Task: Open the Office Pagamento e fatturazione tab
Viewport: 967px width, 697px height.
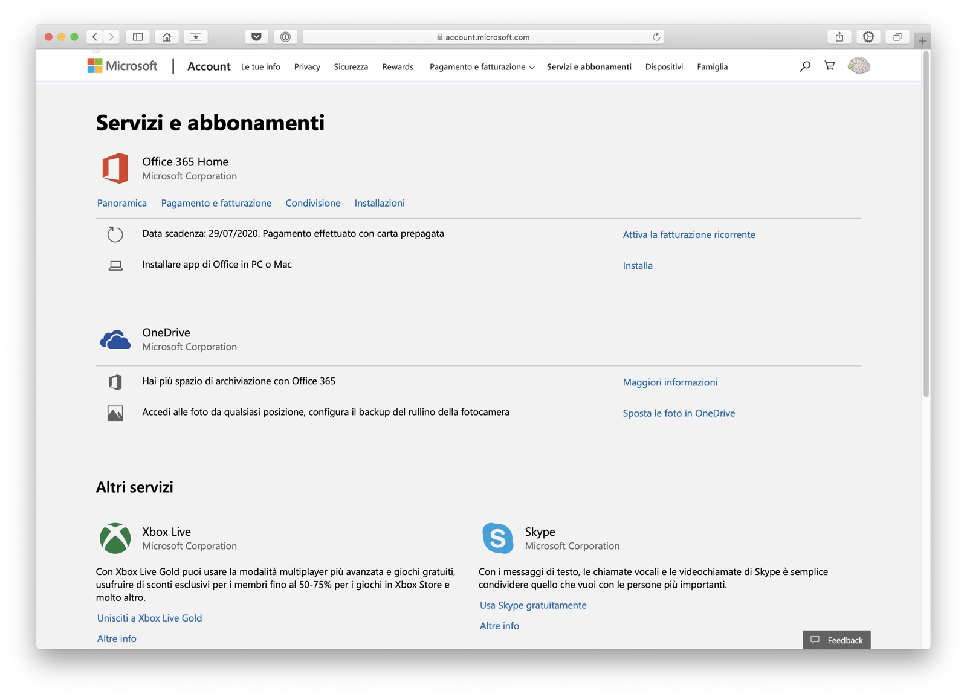Action: [x=216, y=203]
